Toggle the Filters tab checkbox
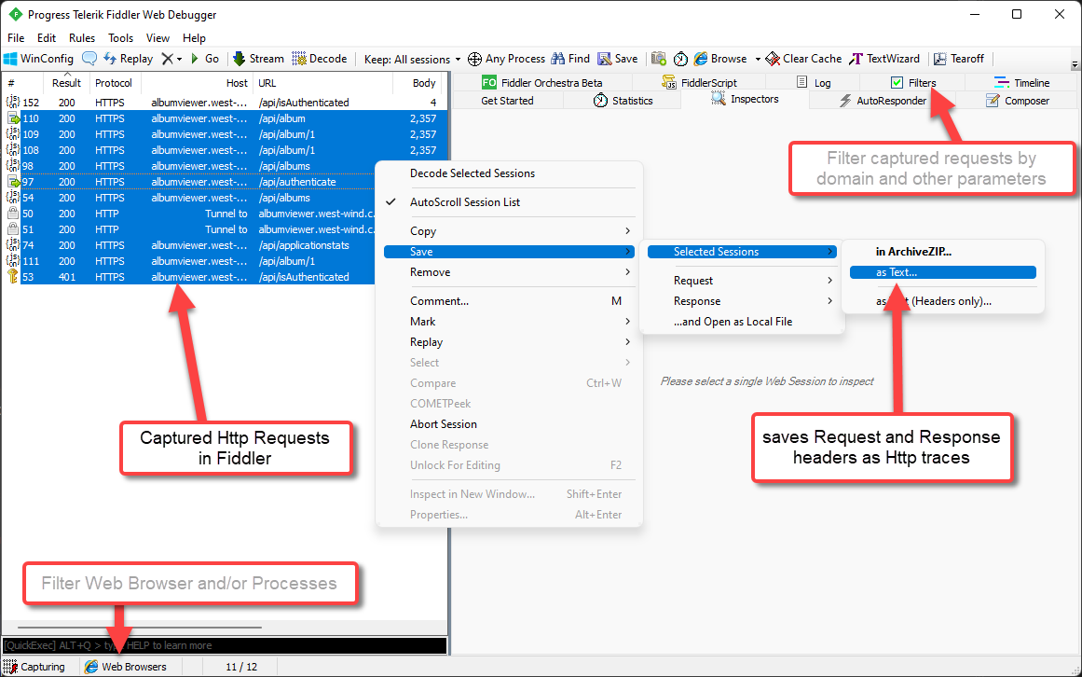Screen dimensions: 1082x677 pos(897,83)
